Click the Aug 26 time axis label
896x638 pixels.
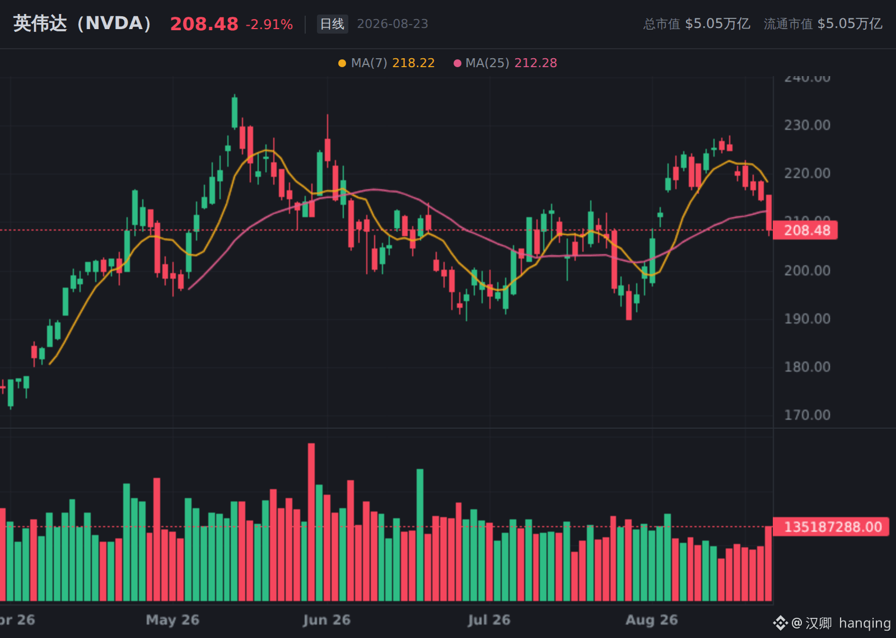pyautogui.click(x=652, y=620)
